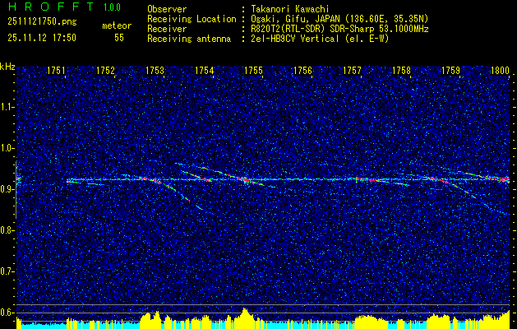This screenshot has width=517, height=329.
Task: Click the 1800 time marker
Action: click(x=500, y=70)
